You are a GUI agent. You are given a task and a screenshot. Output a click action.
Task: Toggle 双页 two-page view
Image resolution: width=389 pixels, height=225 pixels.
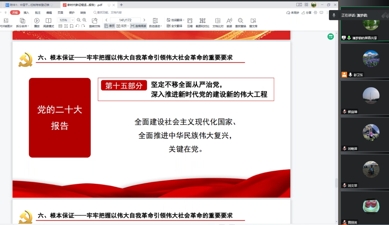[x=122, y=26]
